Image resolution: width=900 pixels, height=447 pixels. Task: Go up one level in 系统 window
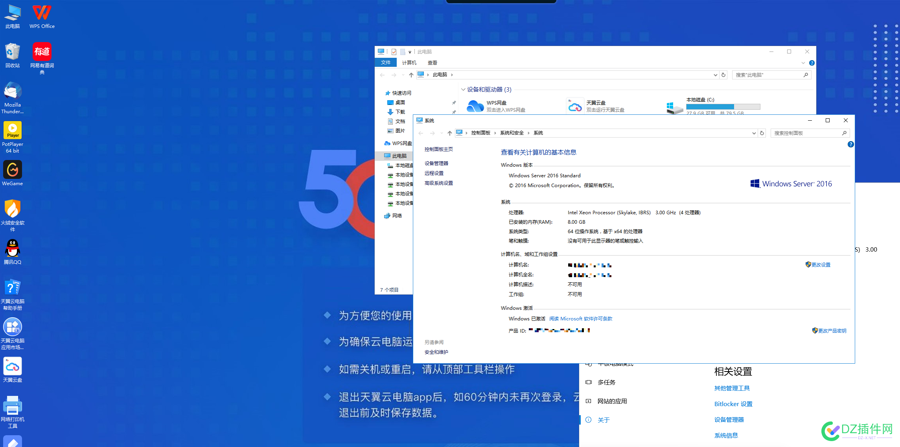click(449, 133)
